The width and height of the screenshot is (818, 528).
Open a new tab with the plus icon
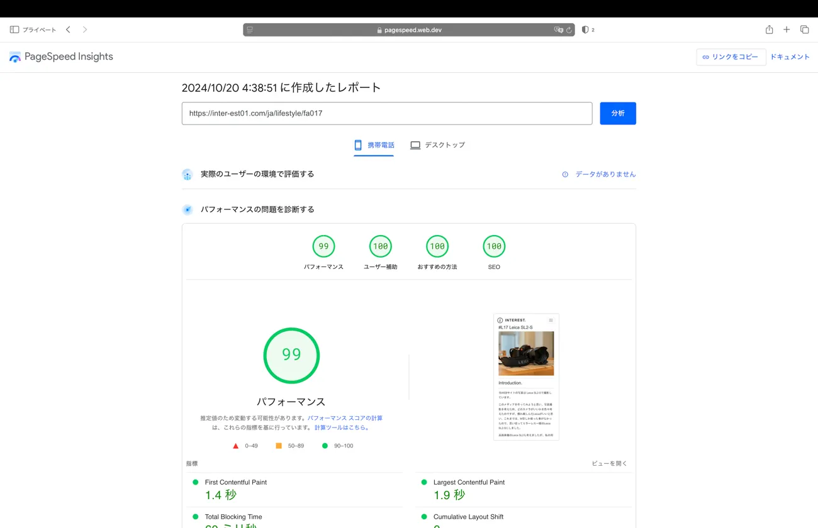[x=787, y=30]
